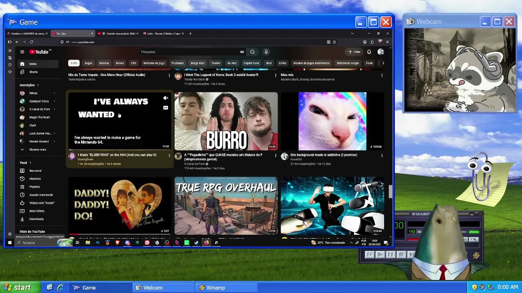Toggle captions on the ELDEN RING preview
The height and width of the screenshot is (293, 522).
166,108
